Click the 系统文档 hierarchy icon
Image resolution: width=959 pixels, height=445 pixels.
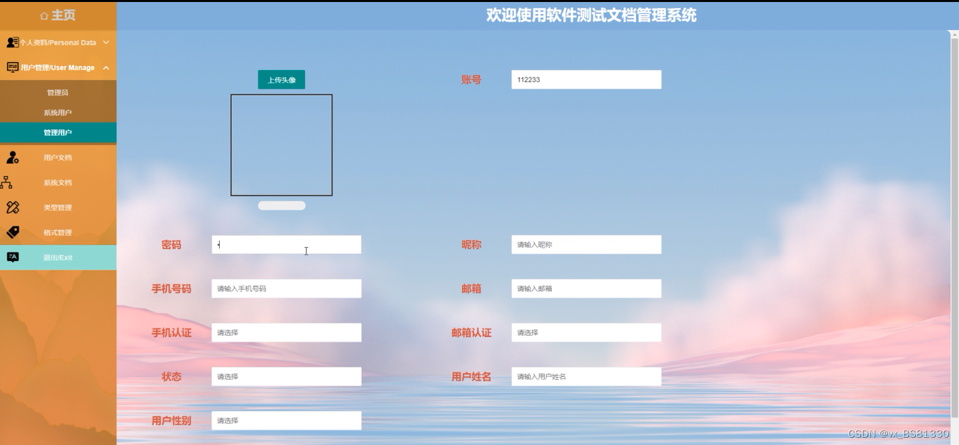click(7, 183)
